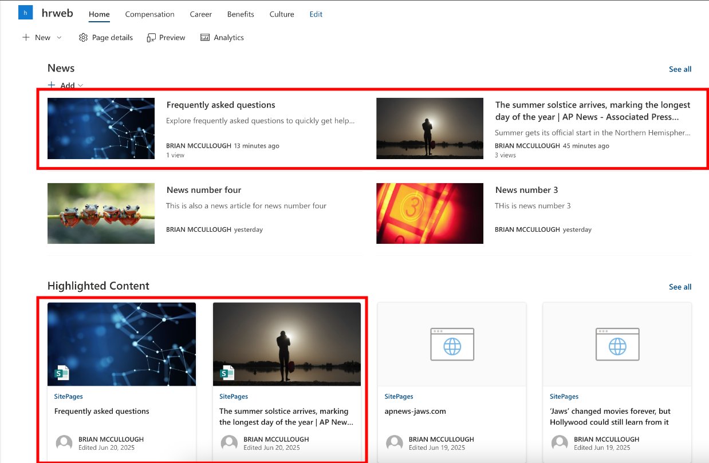Click the frogs thumbnail on News number four
The image size is (709, 463).
pyautogui.click(x=101, y=213)
